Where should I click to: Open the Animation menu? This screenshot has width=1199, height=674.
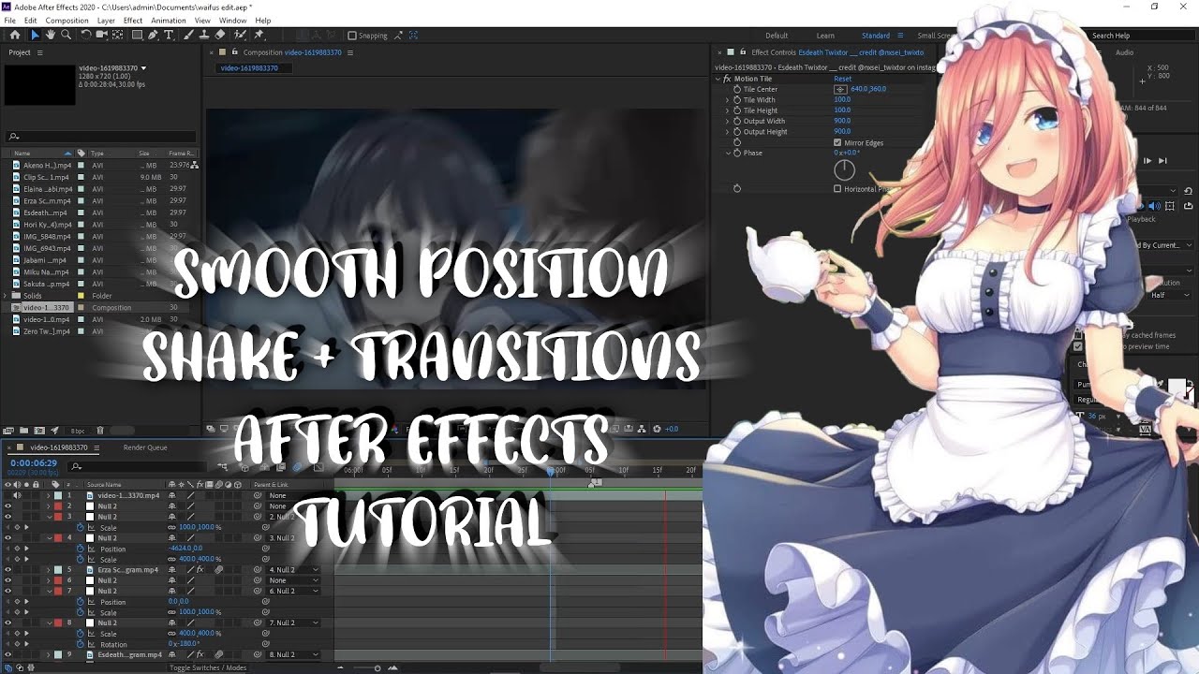click(169, 20)
